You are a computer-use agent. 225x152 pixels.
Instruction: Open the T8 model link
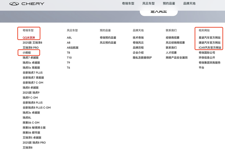coord(68,53)
